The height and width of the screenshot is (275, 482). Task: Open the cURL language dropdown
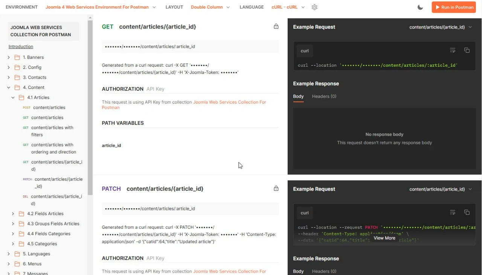tap(288, 7)
